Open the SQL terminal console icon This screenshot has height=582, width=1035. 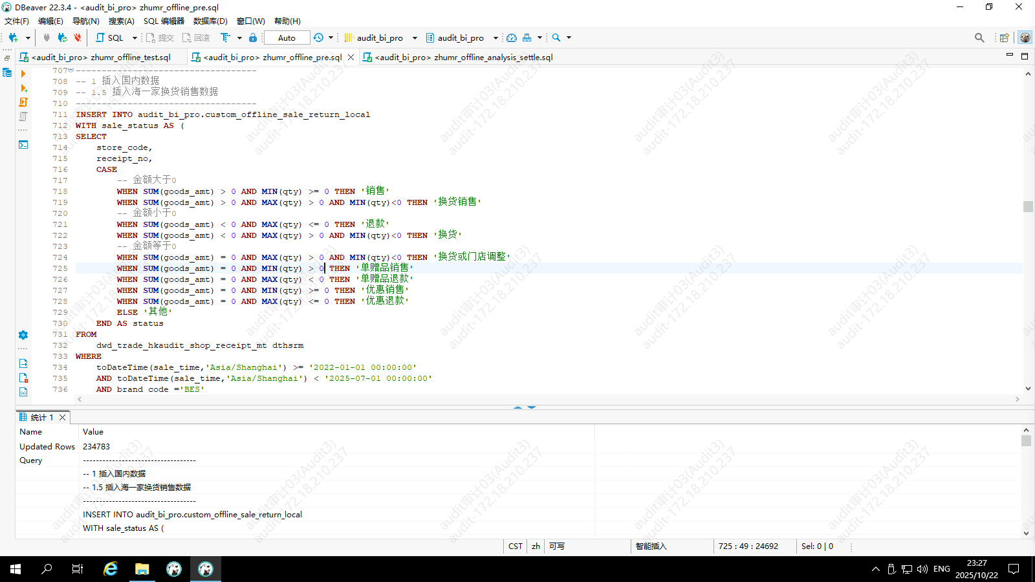[23, 145]
